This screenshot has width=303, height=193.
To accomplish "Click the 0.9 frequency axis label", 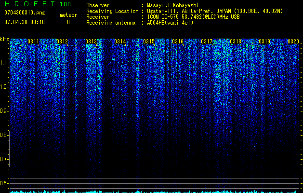I will (x=4, y=111).
